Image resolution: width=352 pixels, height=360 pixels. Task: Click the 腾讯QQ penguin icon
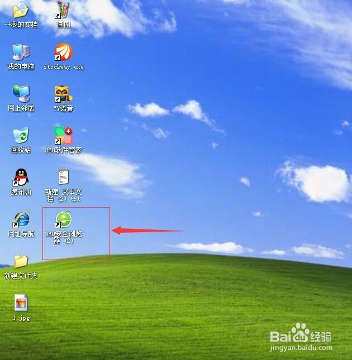(x=21, y=177)
